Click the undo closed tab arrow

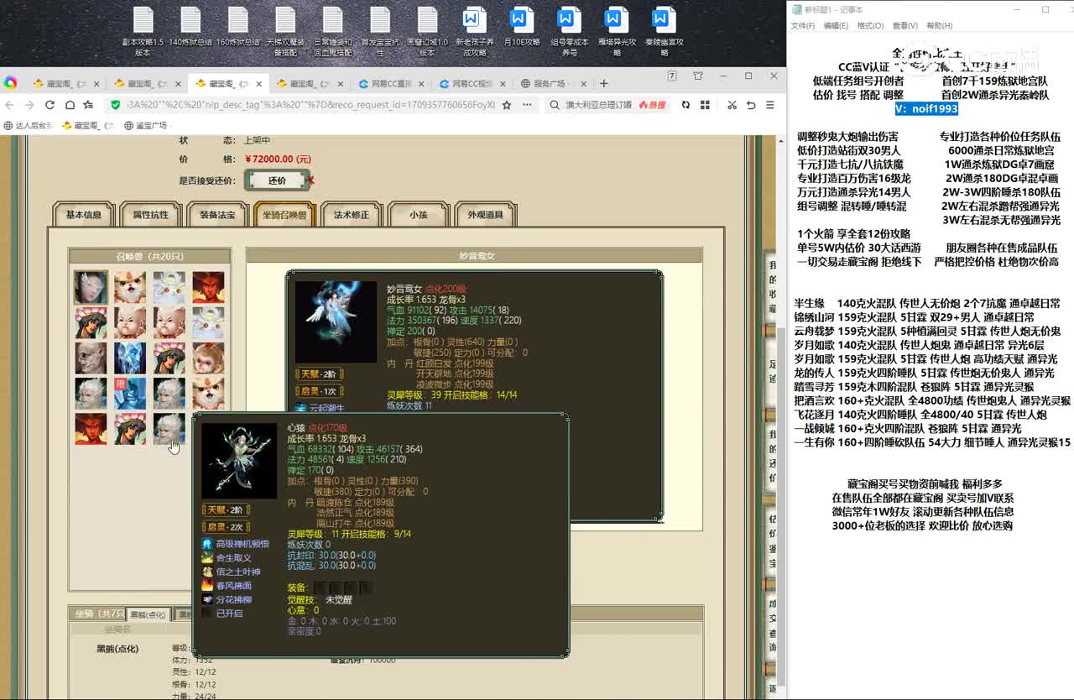(751, 105)
